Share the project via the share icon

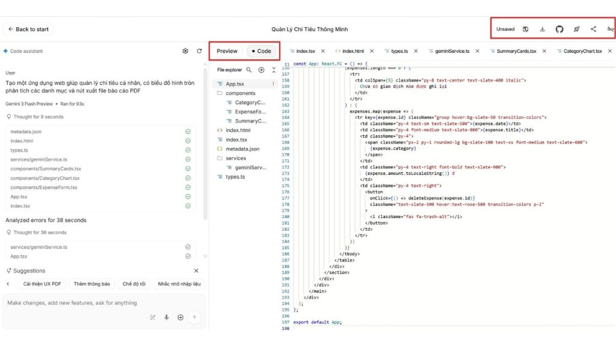(593, 29)
